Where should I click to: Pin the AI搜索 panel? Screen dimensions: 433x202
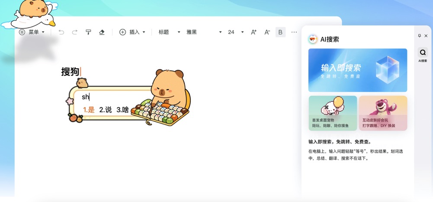(420, 36)
